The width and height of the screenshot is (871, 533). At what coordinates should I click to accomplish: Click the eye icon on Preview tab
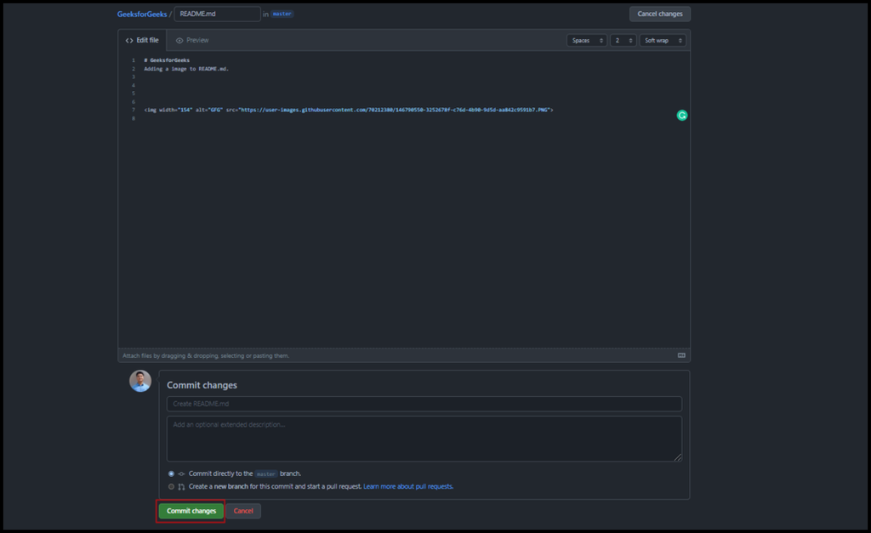coord(179,41)
